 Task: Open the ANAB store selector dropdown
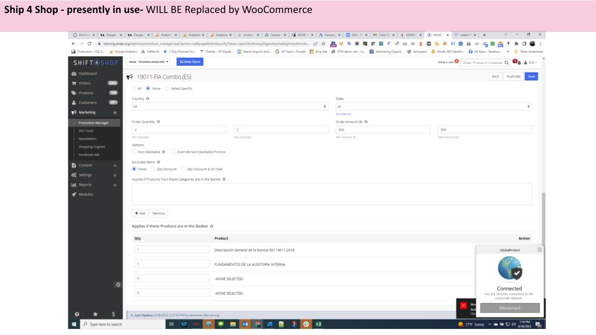tap(148, 62)
